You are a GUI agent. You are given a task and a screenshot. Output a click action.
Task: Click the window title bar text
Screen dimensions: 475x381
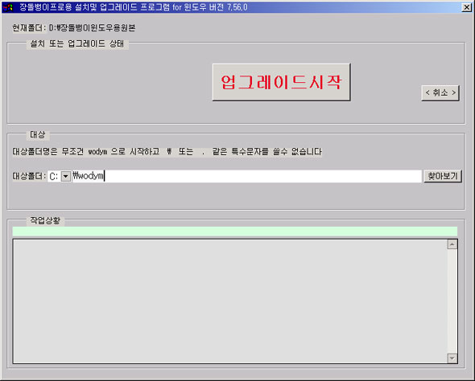coord(134,7)
